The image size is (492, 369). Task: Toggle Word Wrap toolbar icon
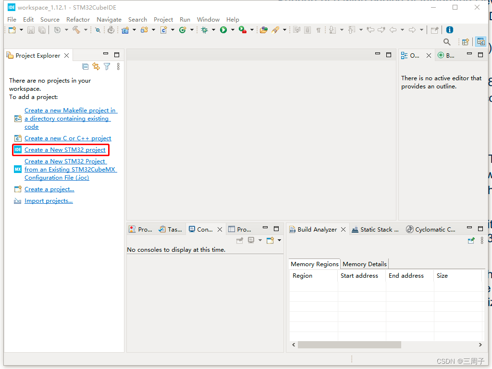pos(296,30)
